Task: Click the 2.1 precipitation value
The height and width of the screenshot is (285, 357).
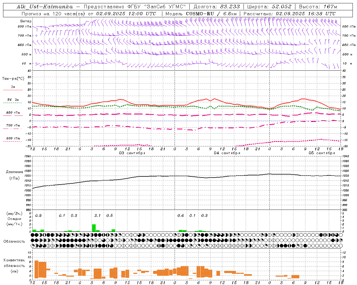Action: tap(98, 215)
